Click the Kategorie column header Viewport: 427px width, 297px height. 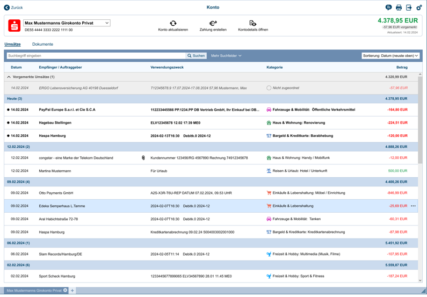pos(274,68)
